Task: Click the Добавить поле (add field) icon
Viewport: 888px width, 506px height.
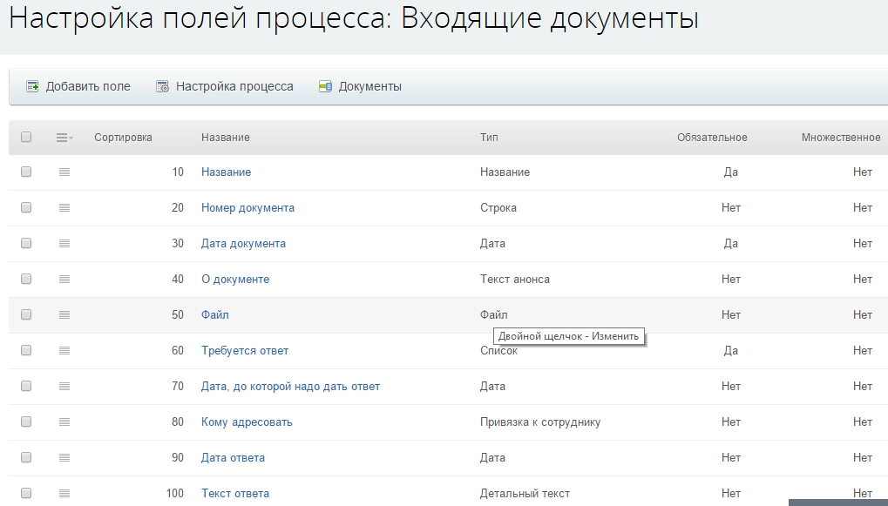Action: [32, 85]
